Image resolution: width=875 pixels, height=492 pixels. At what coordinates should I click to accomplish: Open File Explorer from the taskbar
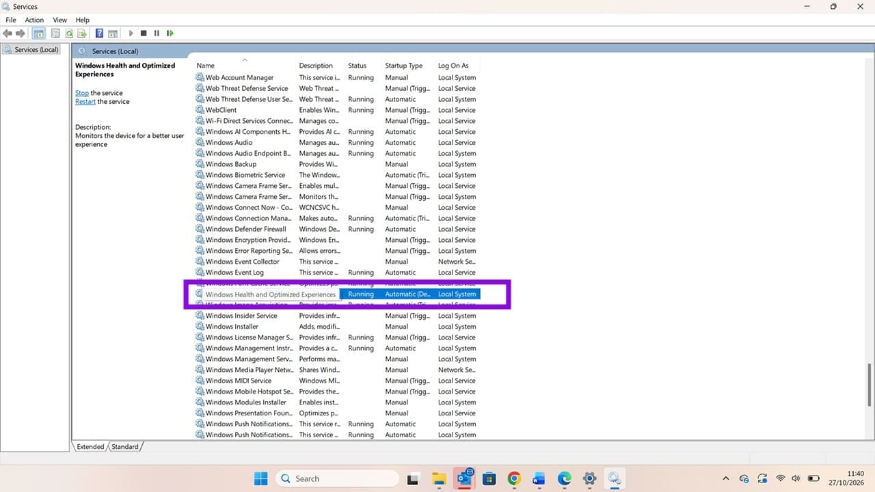[x=439, y=478]
